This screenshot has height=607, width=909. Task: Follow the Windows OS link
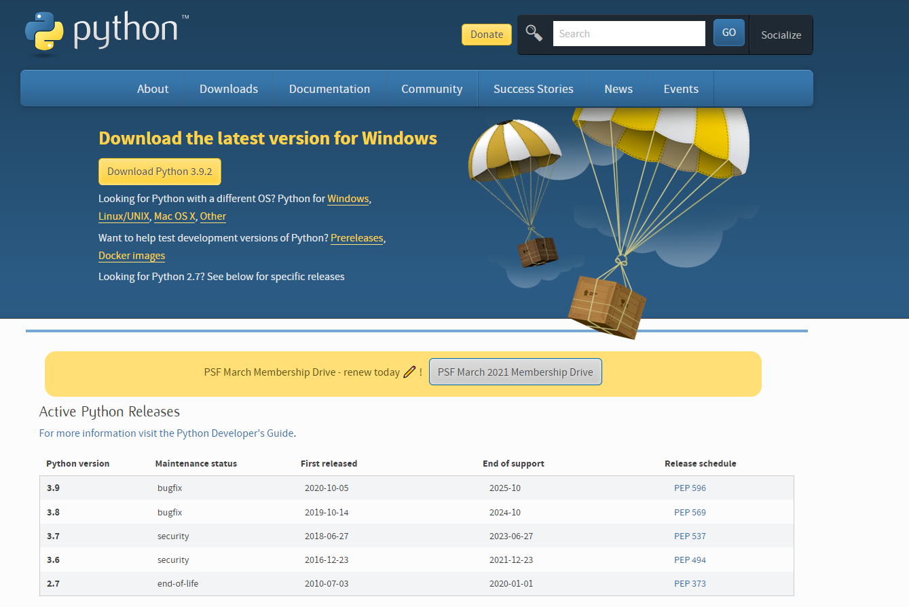pyautogui.click(x=348, y=199)
